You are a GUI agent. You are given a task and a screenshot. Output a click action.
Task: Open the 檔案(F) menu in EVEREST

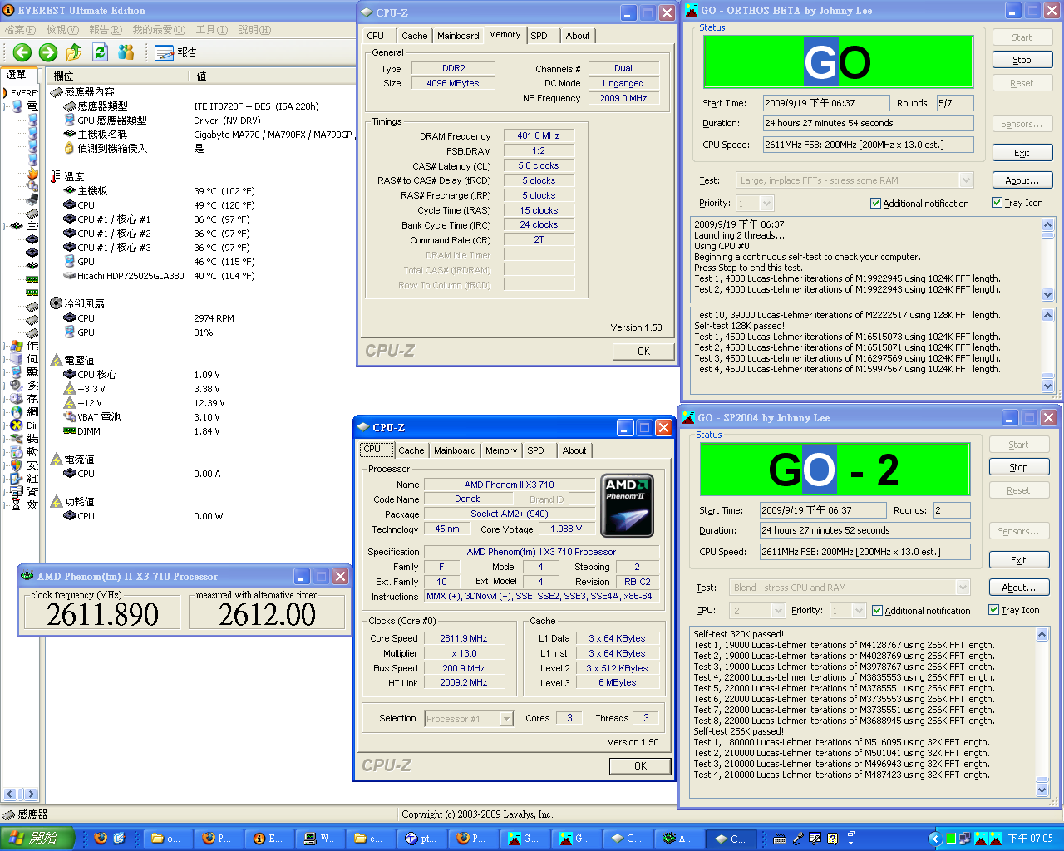click(20, 30)
